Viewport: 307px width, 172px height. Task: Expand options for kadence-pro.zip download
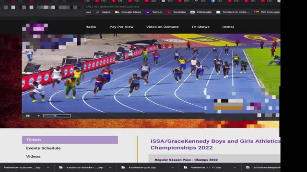[173, 168]
